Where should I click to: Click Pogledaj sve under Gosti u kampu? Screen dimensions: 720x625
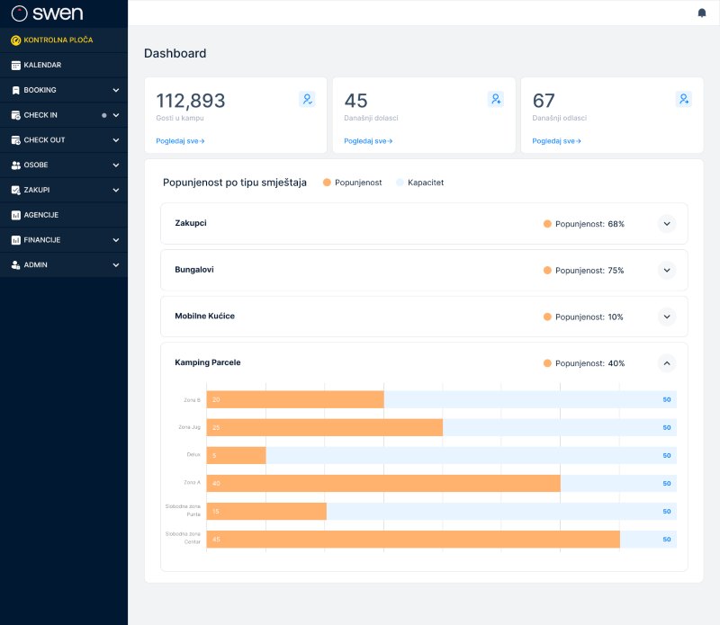[x=180, y=141]
